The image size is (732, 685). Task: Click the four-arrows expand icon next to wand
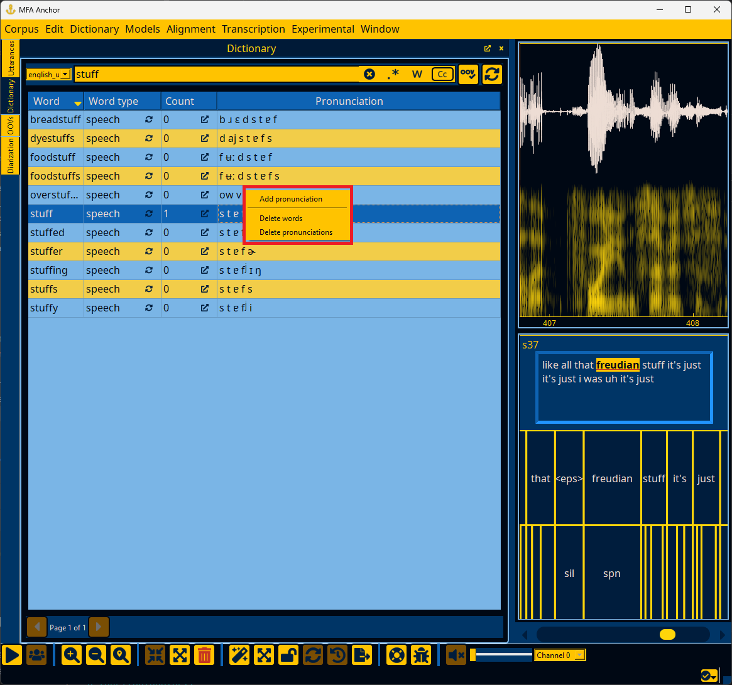click(264, 655)
